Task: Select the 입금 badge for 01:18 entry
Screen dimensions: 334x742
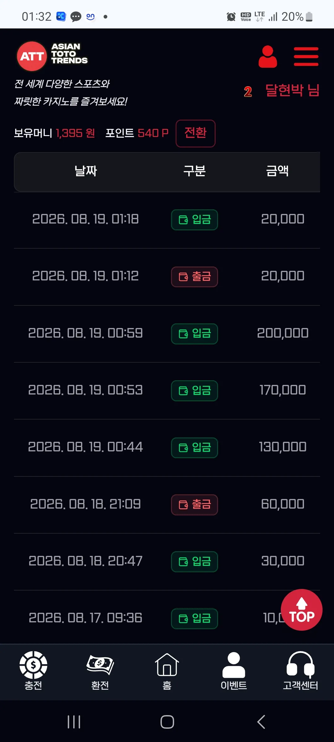Action: 195,220
